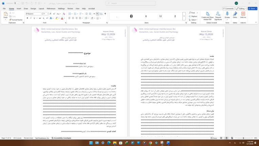Sort the selected paragraphs
Image resolution: width=259 pixels, height=146 pixels.
[101, 14]
